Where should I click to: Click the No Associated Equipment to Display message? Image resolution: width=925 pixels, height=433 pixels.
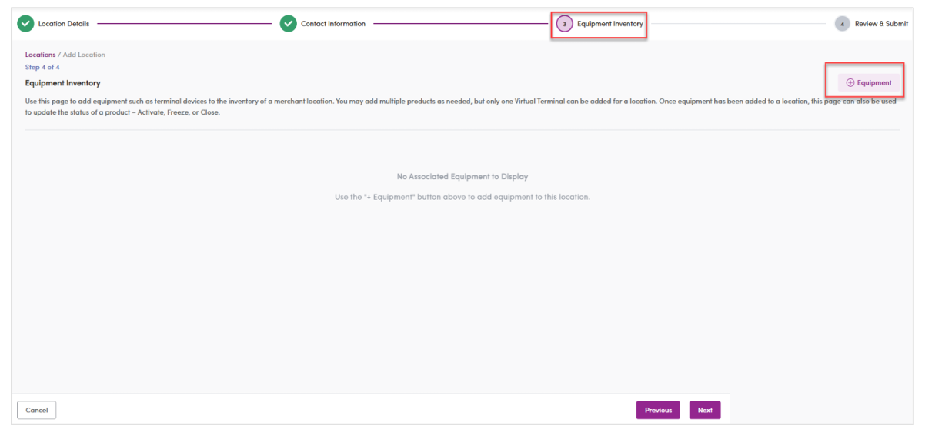(462, 177)
